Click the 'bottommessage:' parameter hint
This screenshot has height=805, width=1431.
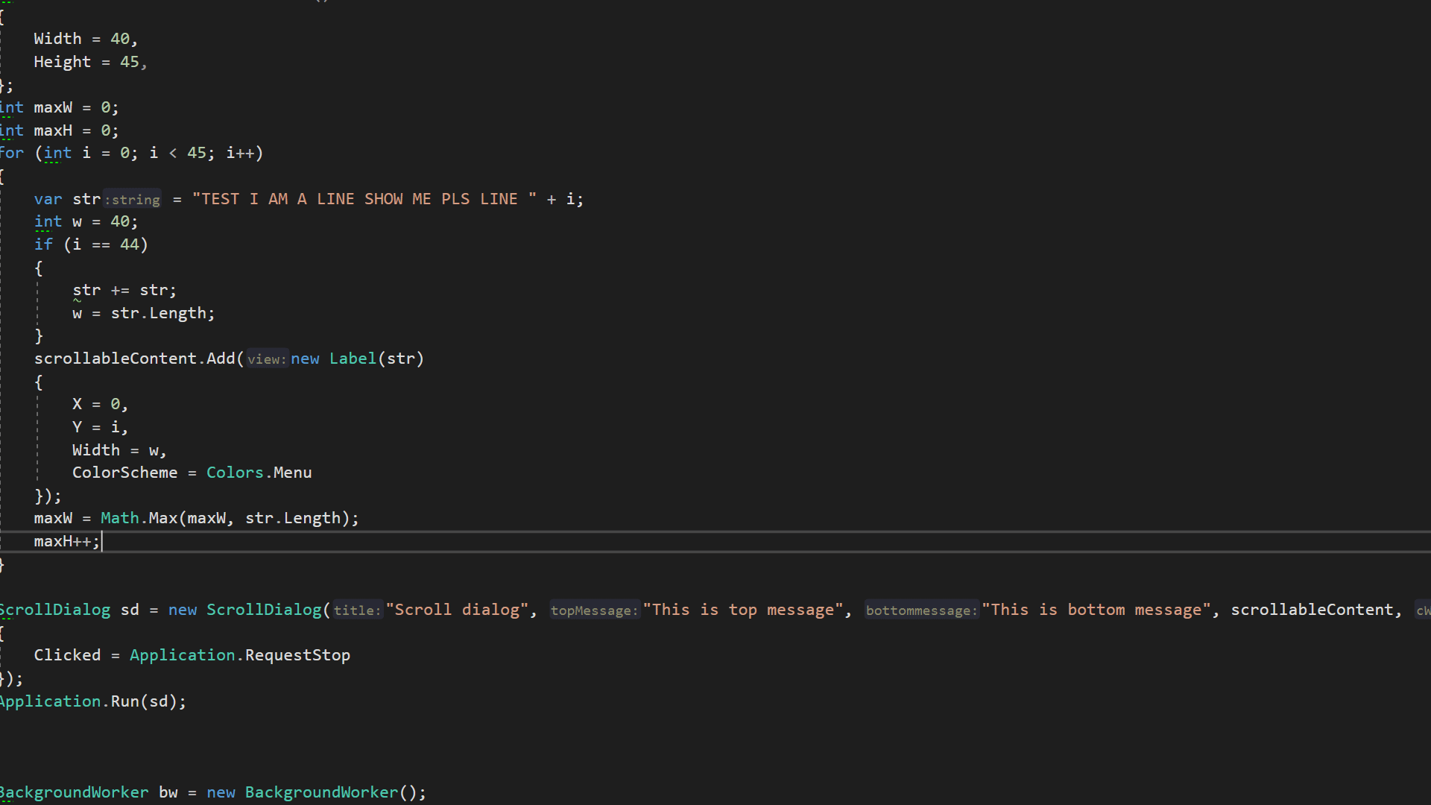921,610
